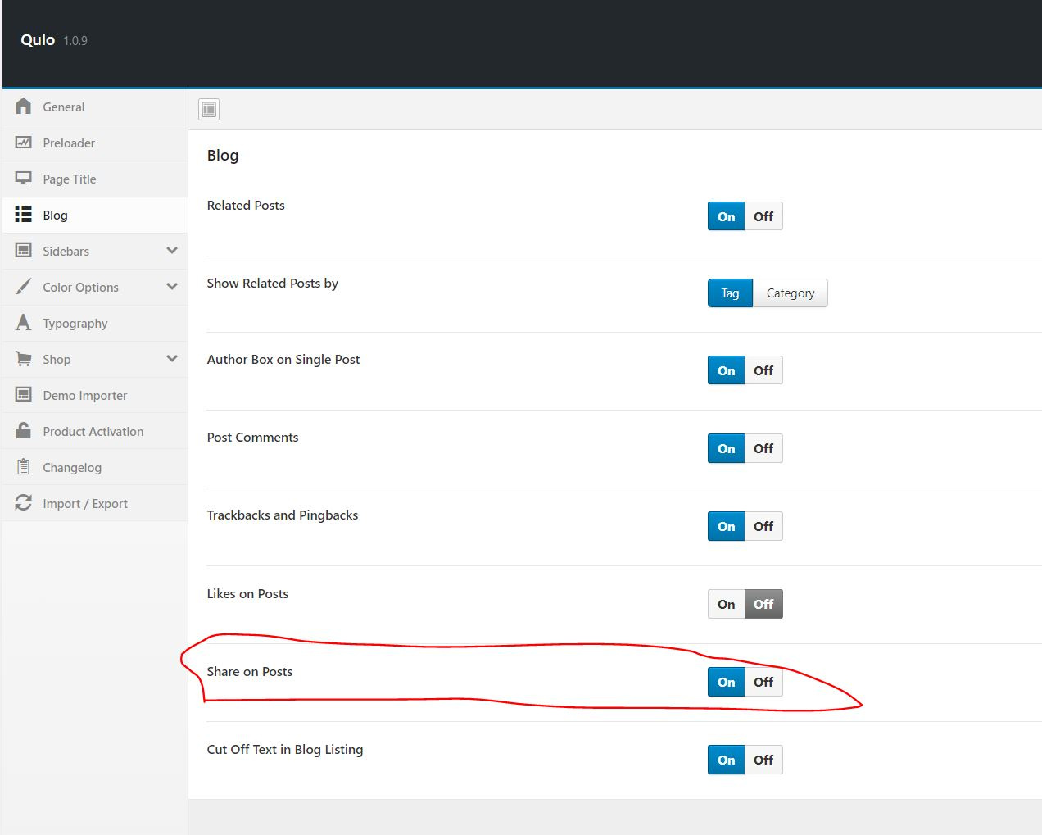Click the Import / Export refresh icon

tap(24, 503)
